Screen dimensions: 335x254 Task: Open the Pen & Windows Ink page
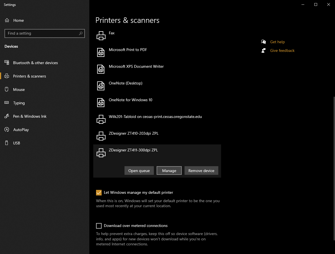(30, 116)
